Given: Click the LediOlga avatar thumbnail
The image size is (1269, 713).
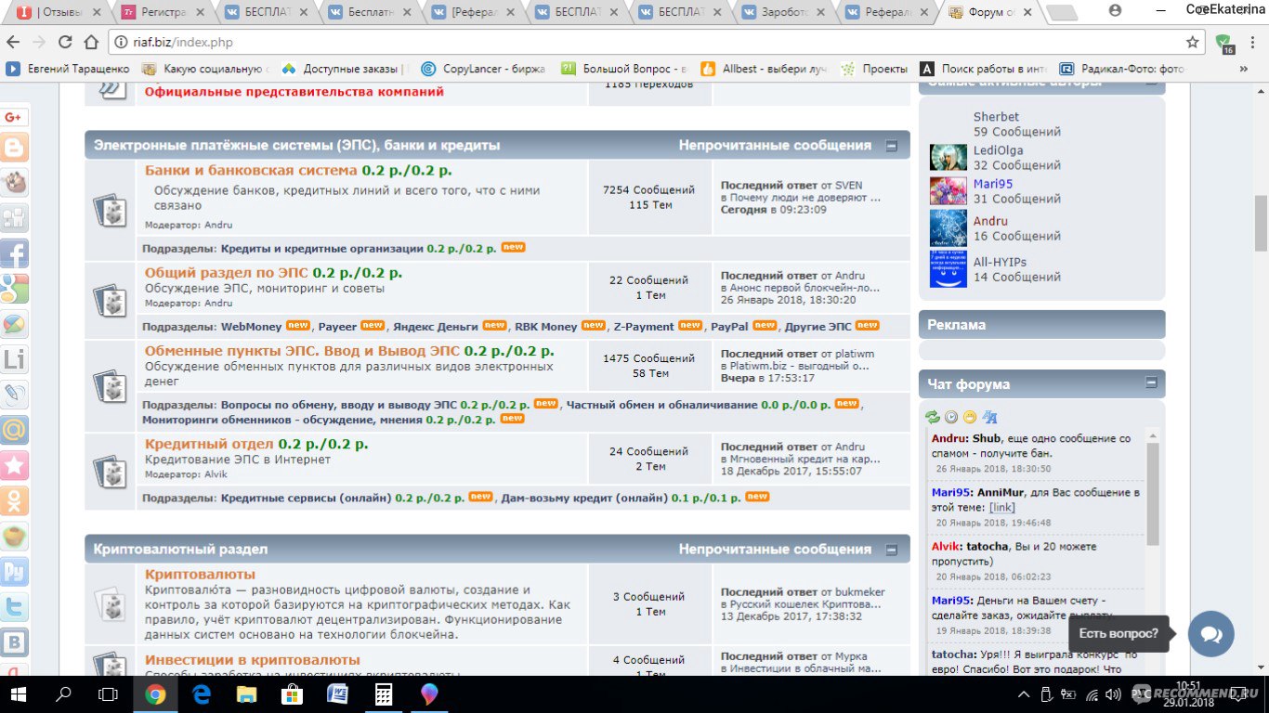Looking at the screenshot, I should pos(948,157).
